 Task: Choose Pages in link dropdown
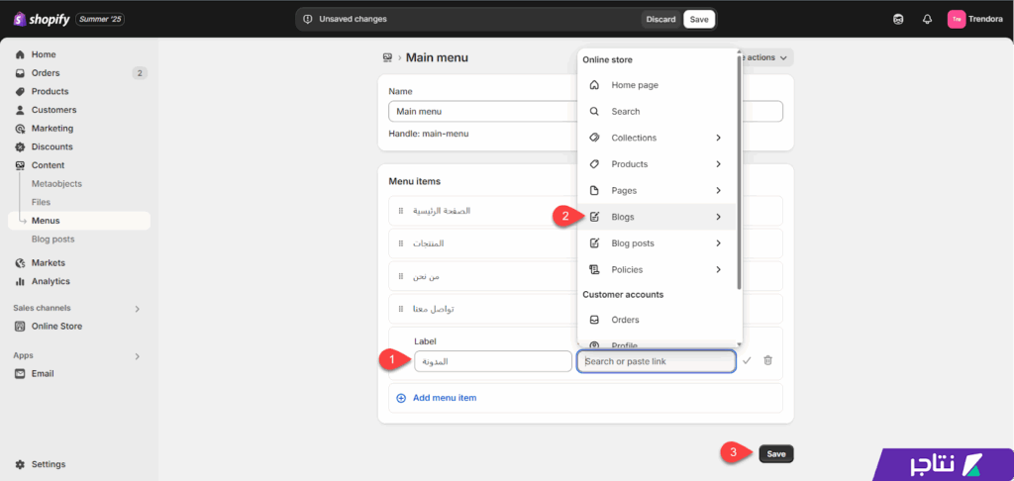[657, 191]
